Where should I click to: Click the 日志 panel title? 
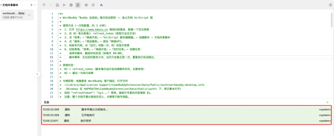pyautogui.click(x=46, y=102)
